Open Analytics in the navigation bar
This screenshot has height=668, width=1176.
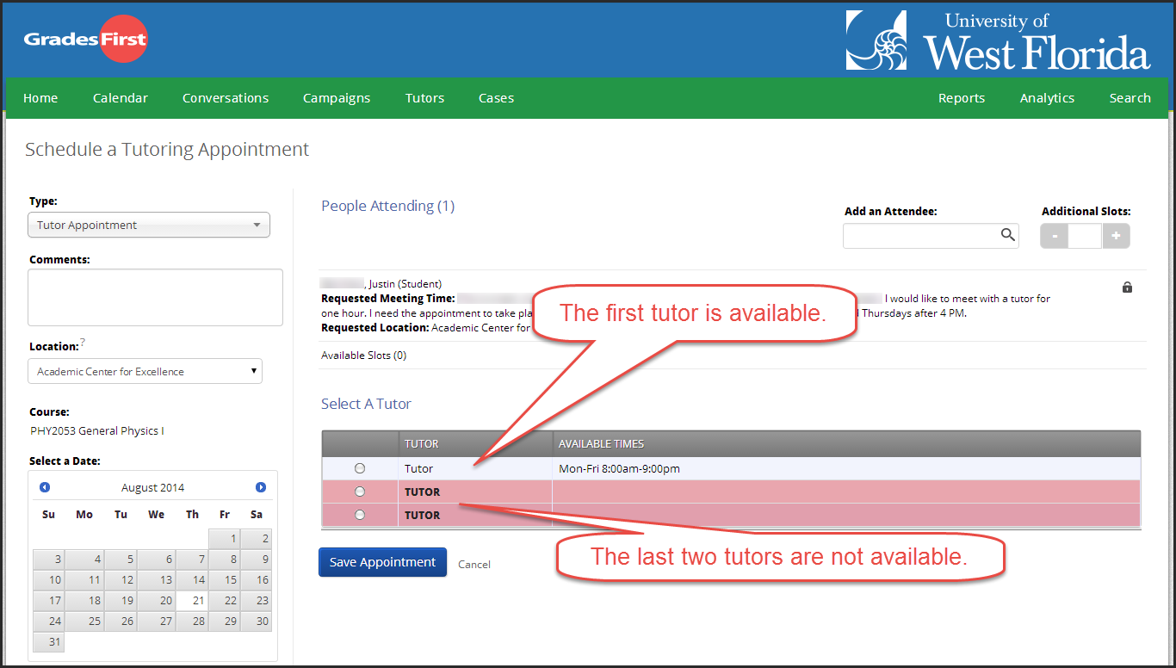click(1047, 98)
